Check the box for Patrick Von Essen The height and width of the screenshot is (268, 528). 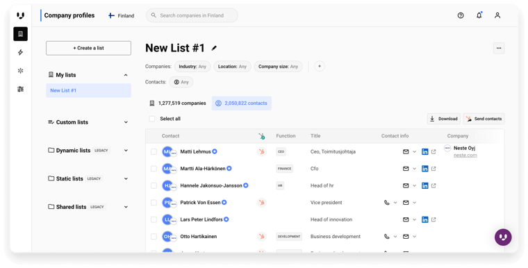[x=154, y=203]
